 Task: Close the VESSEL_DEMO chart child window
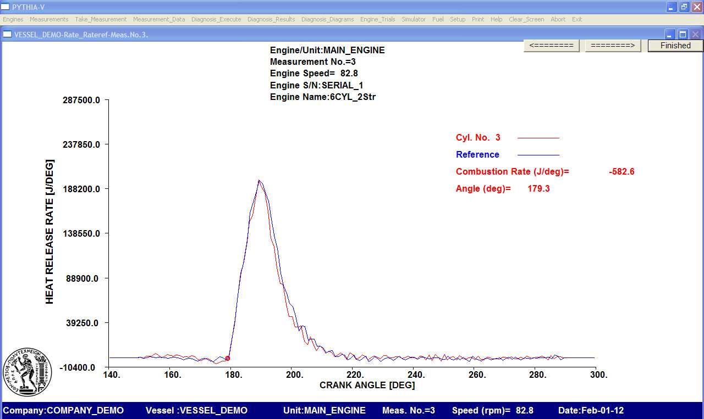[x=695, y=34]
